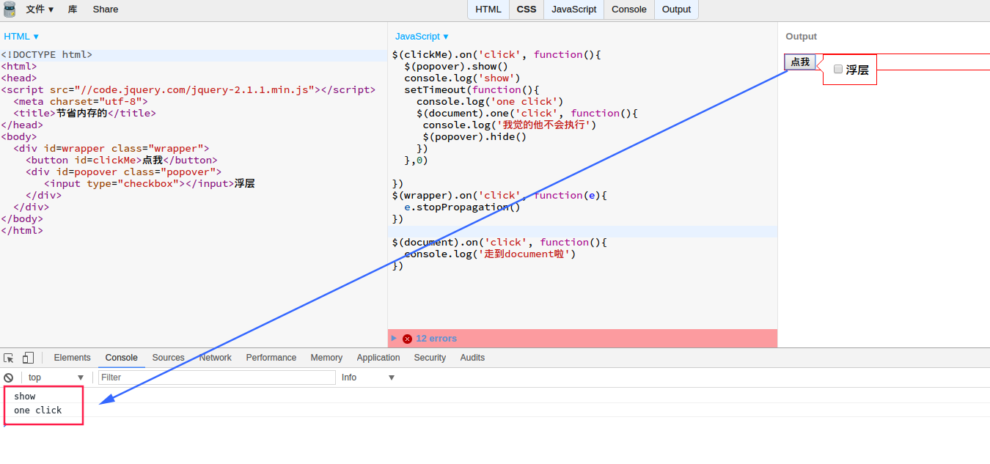
Task: Toggle the JavaScript panel button
Action: coord(573,10)
